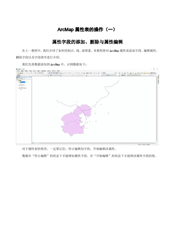This screenshot has width=175, height=247.
Task: Click the fill color paint bucket
Action: point(127,73)
